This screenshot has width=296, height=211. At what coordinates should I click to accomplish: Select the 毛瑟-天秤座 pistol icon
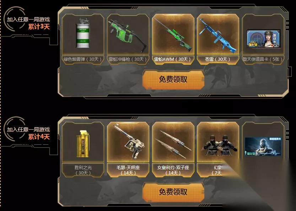tap(130, 142)
